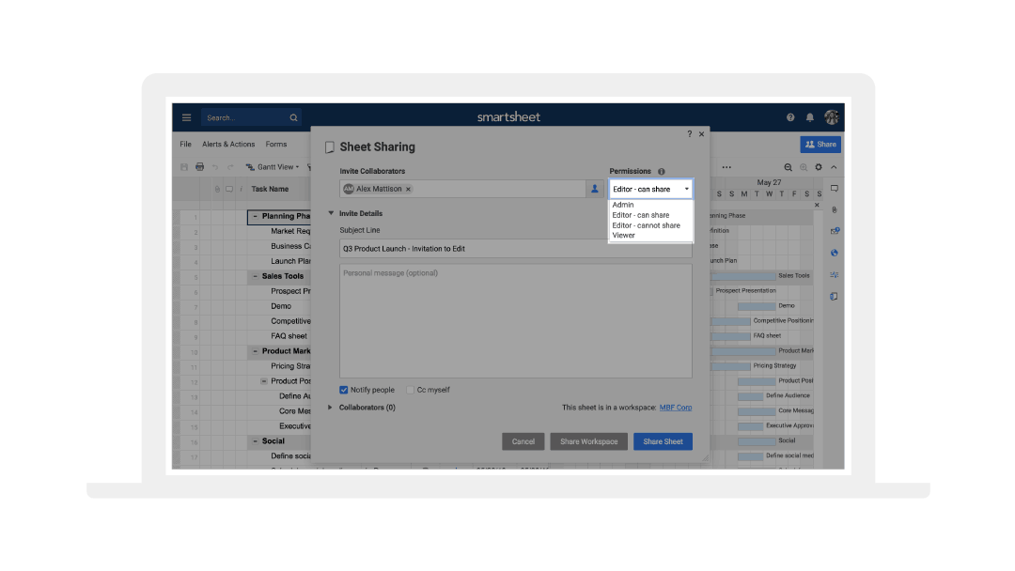Viewport: 1015px width, 571px height.
Task: Collapse the toolbar with the chevron
Action: click(x=834, y=167)
